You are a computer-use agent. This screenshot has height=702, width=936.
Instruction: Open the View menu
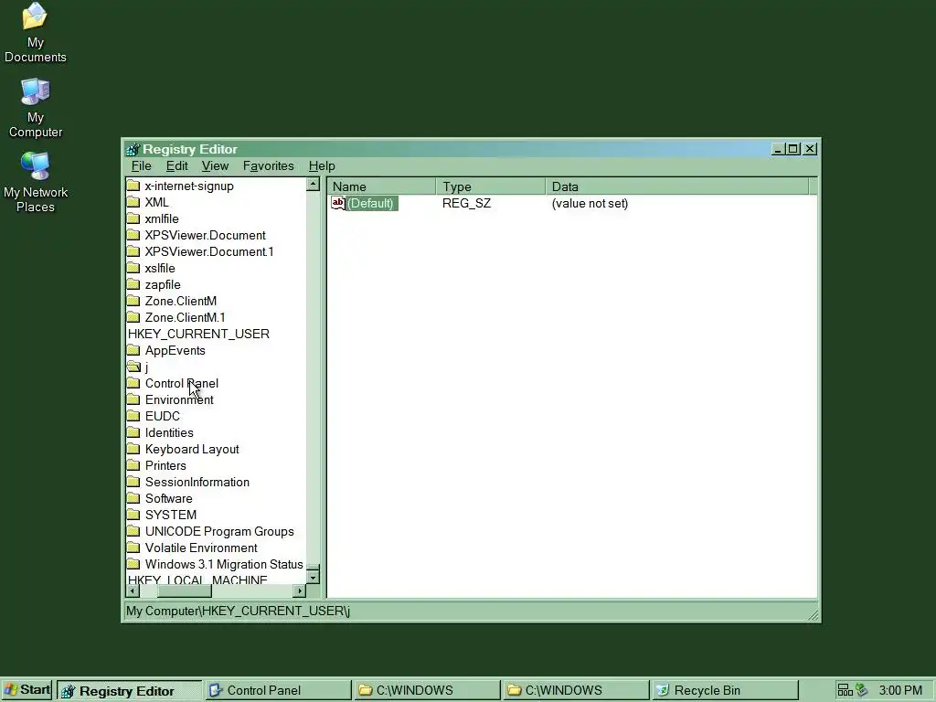click(215, 166)
